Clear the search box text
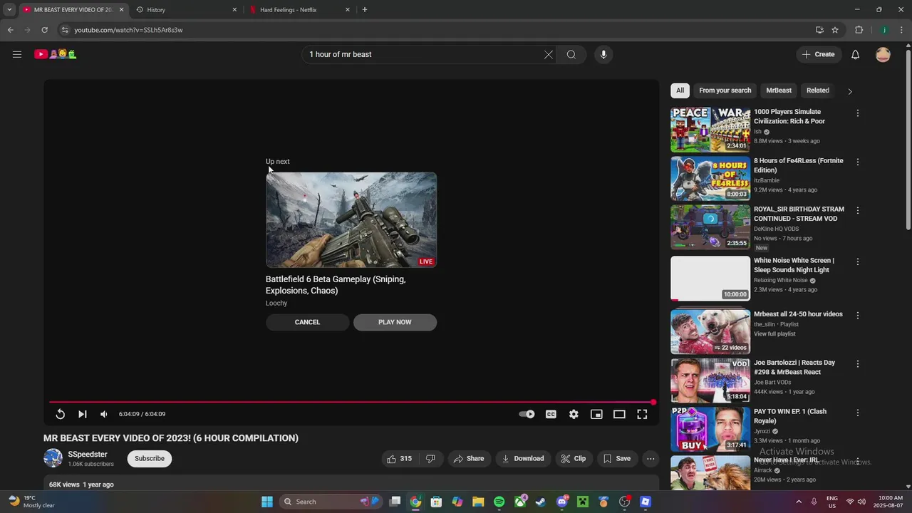The image size is (912, 513). (549, 54)
